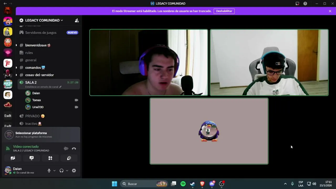Open server with the laughing face icon

coord(8,21)
